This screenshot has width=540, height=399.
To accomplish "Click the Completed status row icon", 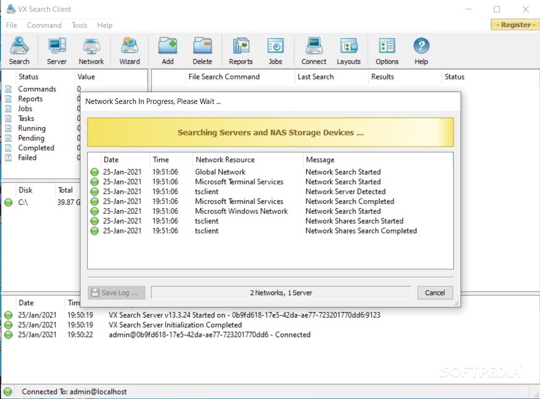I will click(9, 148).
